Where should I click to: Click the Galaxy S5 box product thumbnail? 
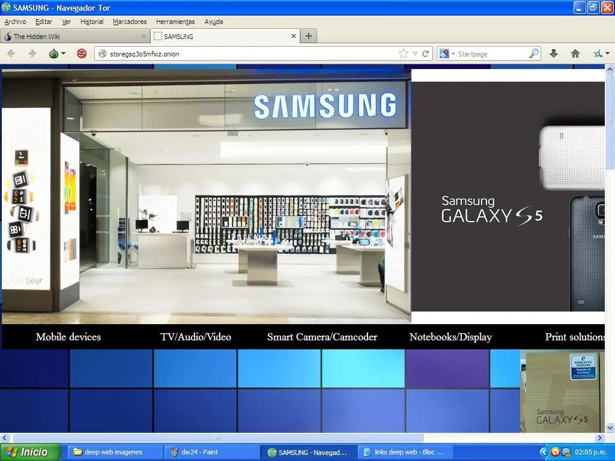(562, 391)
